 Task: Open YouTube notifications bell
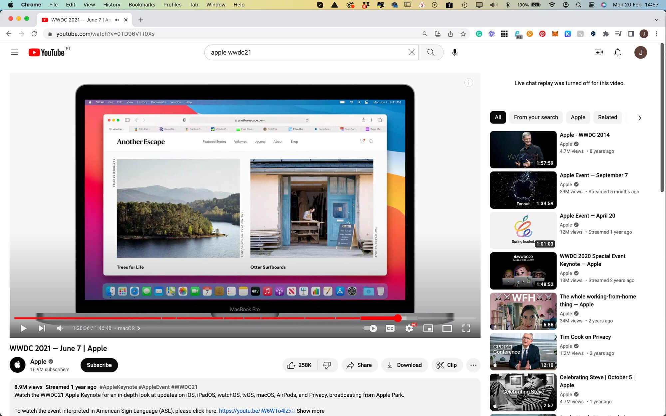click(618, 52)
